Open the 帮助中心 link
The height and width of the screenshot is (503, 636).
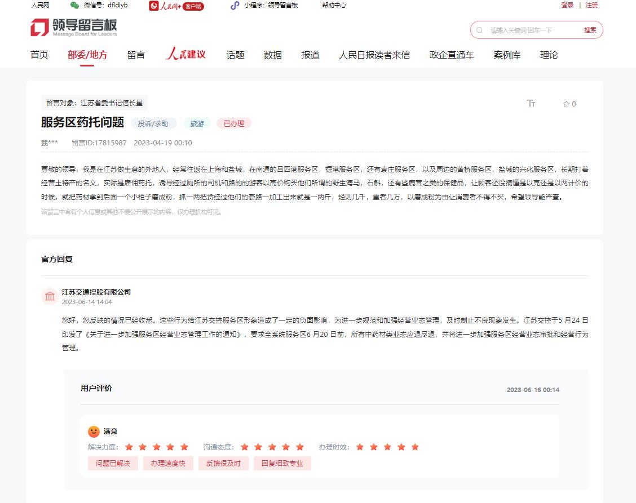(334, 5)
